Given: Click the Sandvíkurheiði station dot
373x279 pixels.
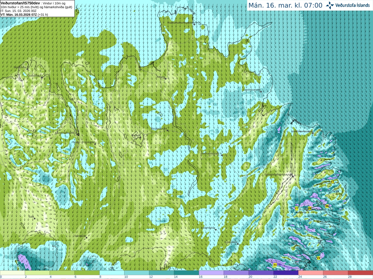Looking at the screenshot, I should 261,92.
